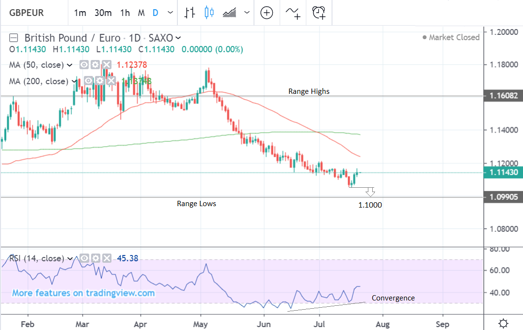Open the chart style dropdown arrow
The height and width of the screenshot is (330, 523).
pos(248,13)
